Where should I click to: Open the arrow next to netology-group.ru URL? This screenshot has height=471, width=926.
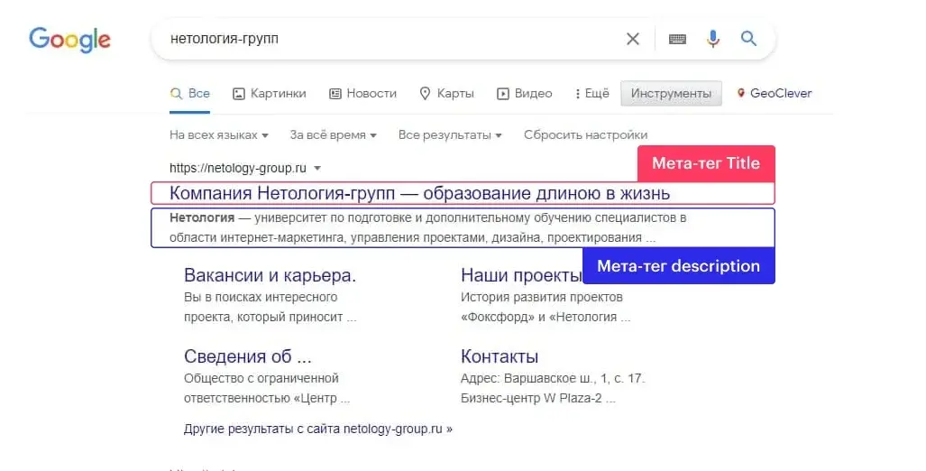pyautogui.click(x=317, y=169)
